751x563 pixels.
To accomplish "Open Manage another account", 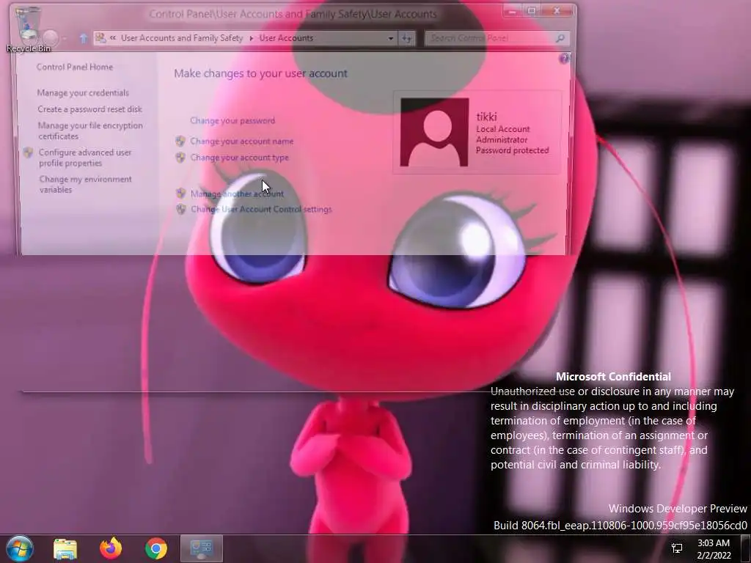I will 237,194.
